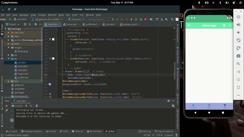The width and height of the screenshot is (244, 137).
Task: Tap Home item in app bottom navigation
Action: (x=193, y=106)
